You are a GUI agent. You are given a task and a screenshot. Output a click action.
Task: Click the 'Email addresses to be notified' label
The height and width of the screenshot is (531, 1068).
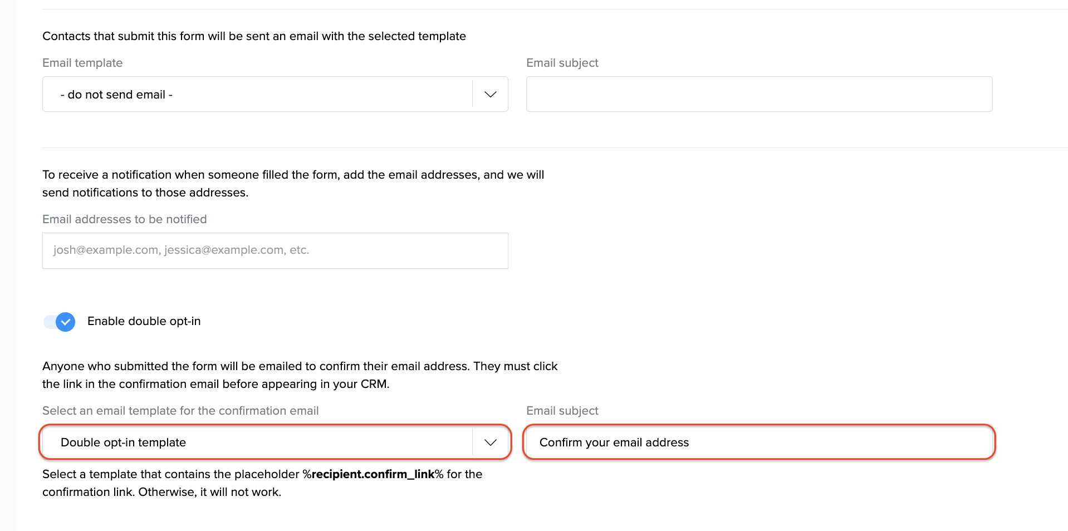(124, 219)
